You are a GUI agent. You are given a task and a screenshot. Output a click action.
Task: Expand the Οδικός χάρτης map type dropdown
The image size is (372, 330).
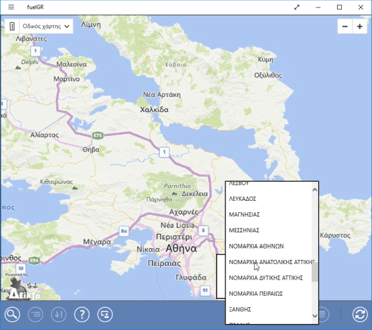point(46,26)
